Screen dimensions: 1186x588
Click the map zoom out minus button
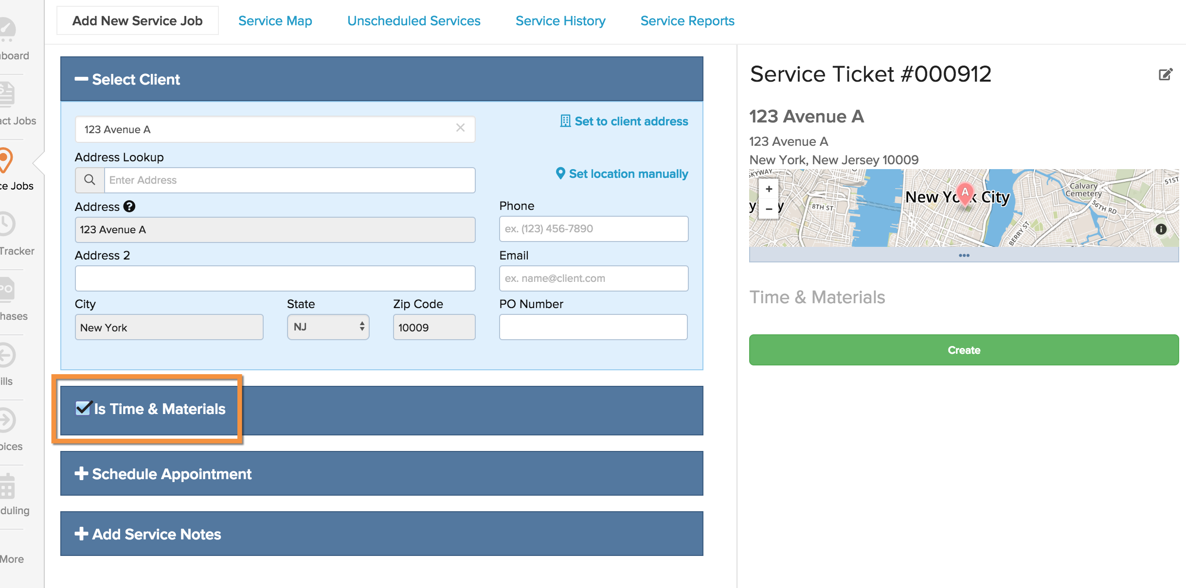(x=769, y=209)
